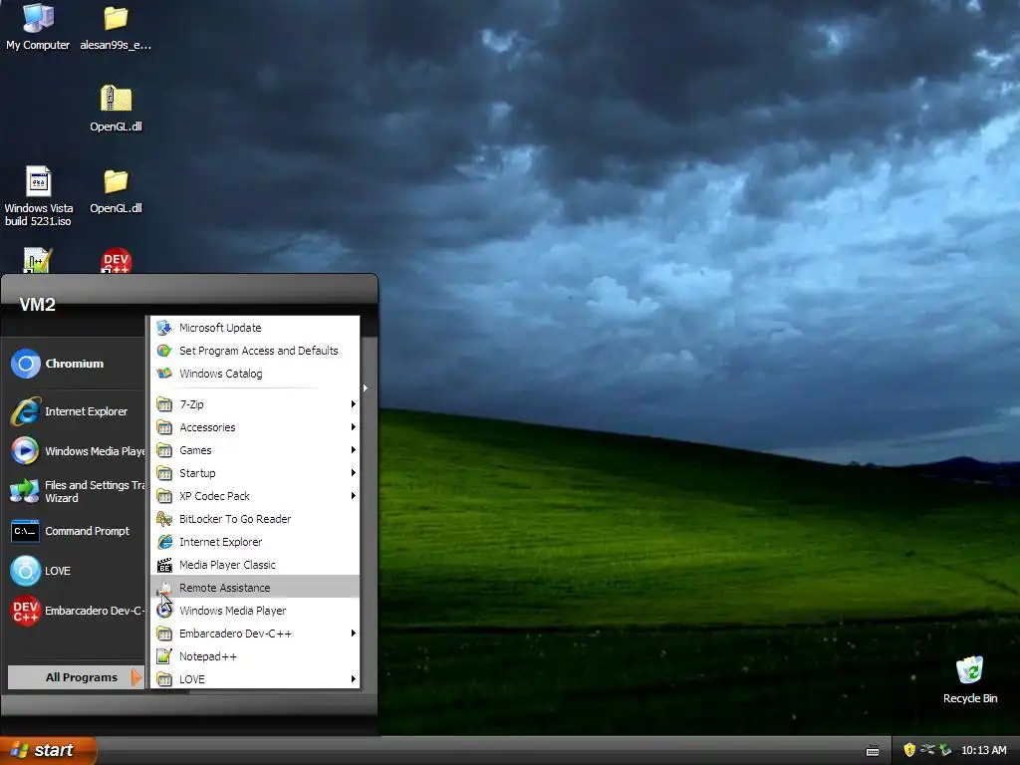
Task: Open Windows Media Player in All Programs list
Action: pyautogui.click(x=254, y=611)
